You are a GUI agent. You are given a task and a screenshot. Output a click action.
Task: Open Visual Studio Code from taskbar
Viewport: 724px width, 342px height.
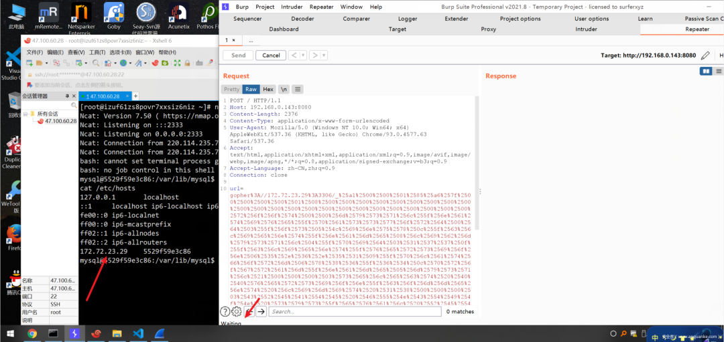click(138, 334)
